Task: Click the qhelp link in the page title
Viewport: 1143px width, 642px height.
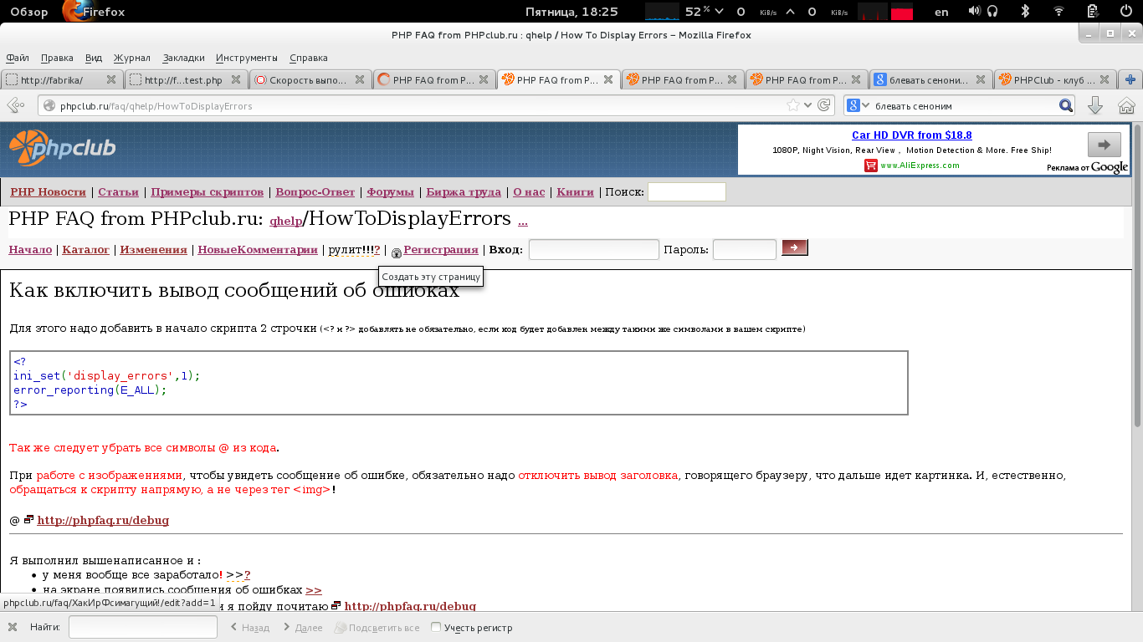Action: point(286,222)
